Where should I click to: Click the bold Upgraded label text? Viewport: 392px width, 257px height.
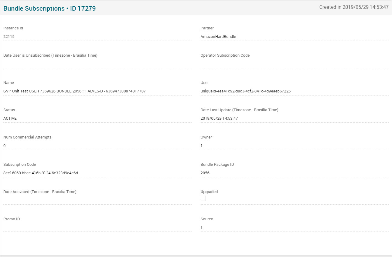click(x=209, y=192)
